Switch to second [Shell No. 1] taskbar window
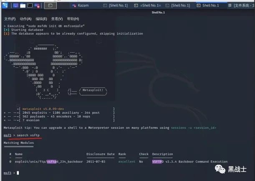 (178, 5)
